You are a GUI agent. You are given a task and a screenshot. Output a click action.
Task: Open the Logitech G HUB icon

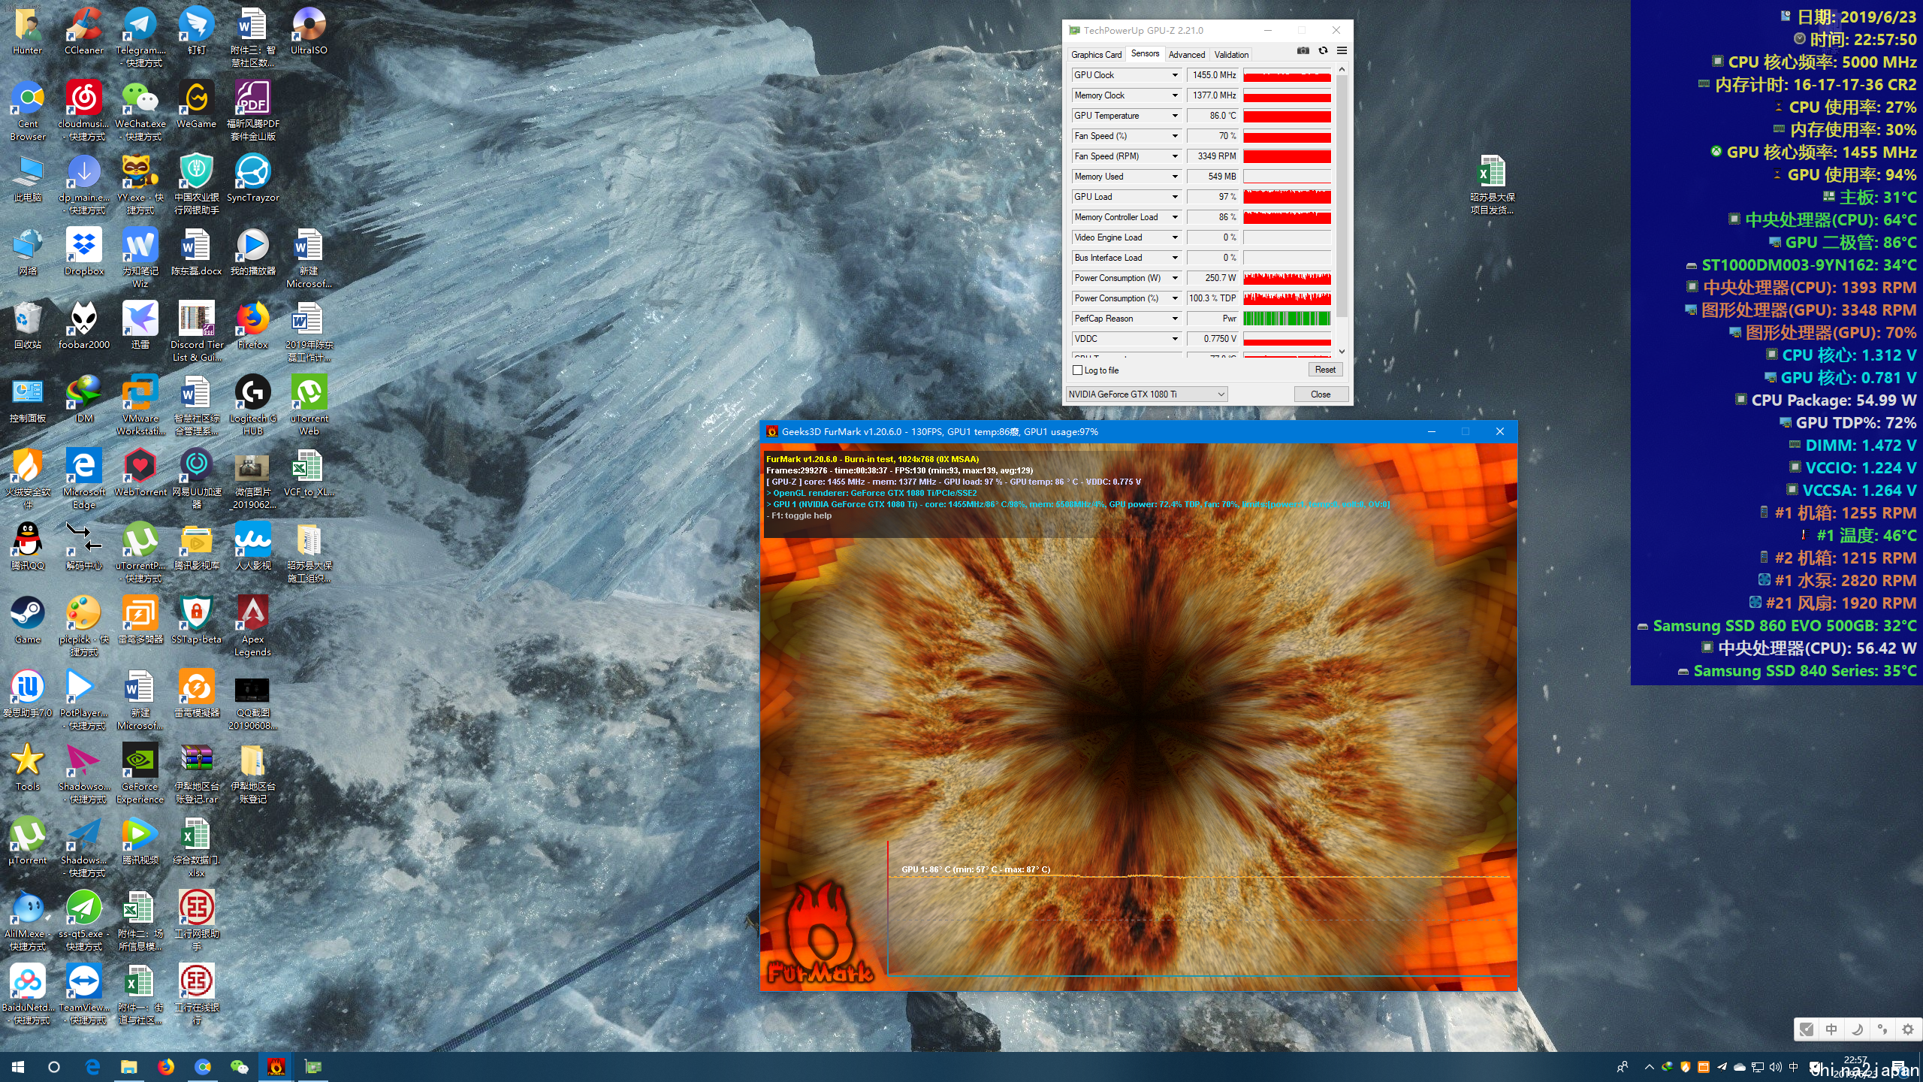[252, 405]
